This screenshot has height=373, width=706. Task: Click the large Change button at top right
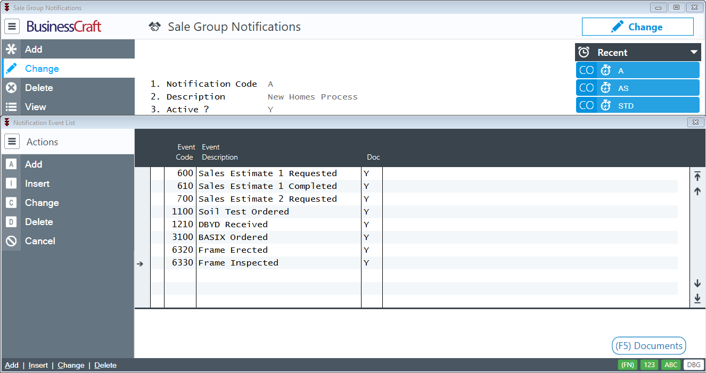click(637, 27)
